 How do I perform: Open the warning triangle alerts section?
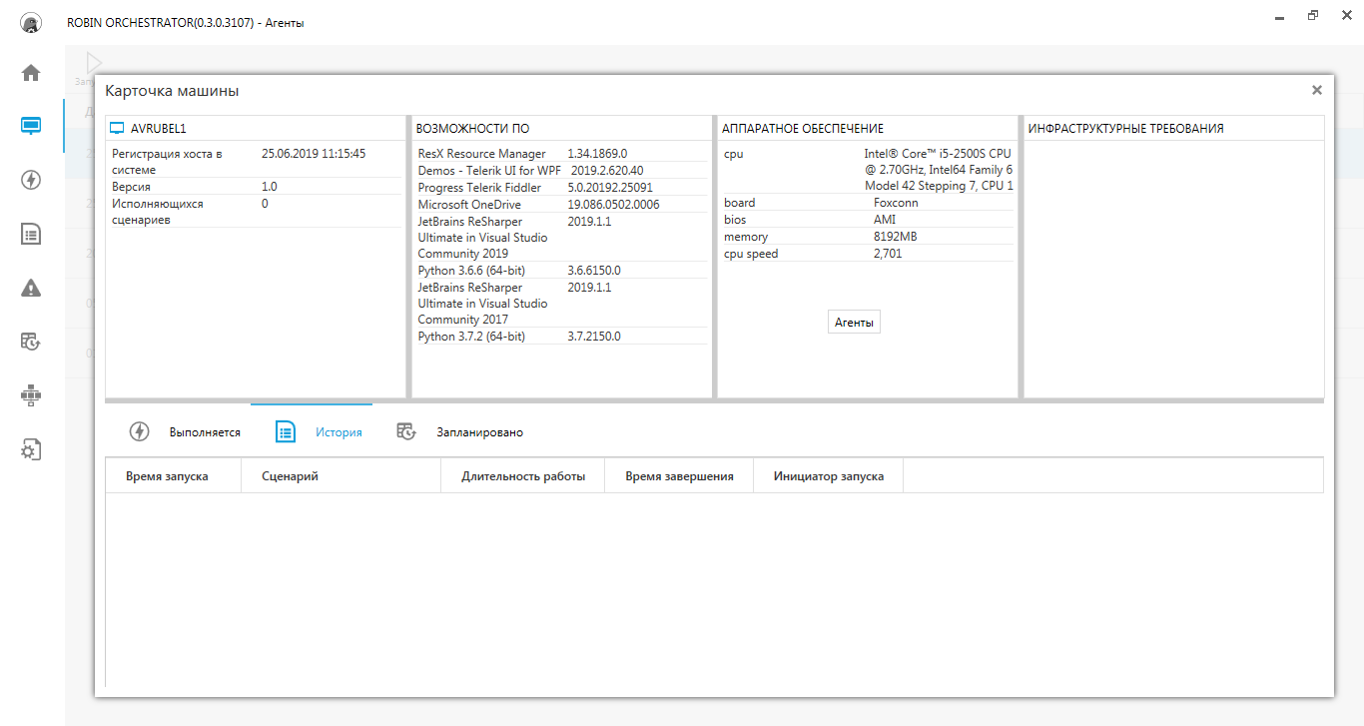31,289
